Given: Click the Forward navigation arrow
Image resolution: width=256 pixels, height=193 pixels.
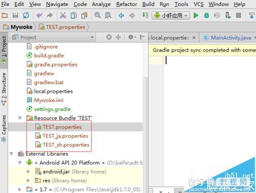Looking at the screenshot, I should tap(132, 16).
